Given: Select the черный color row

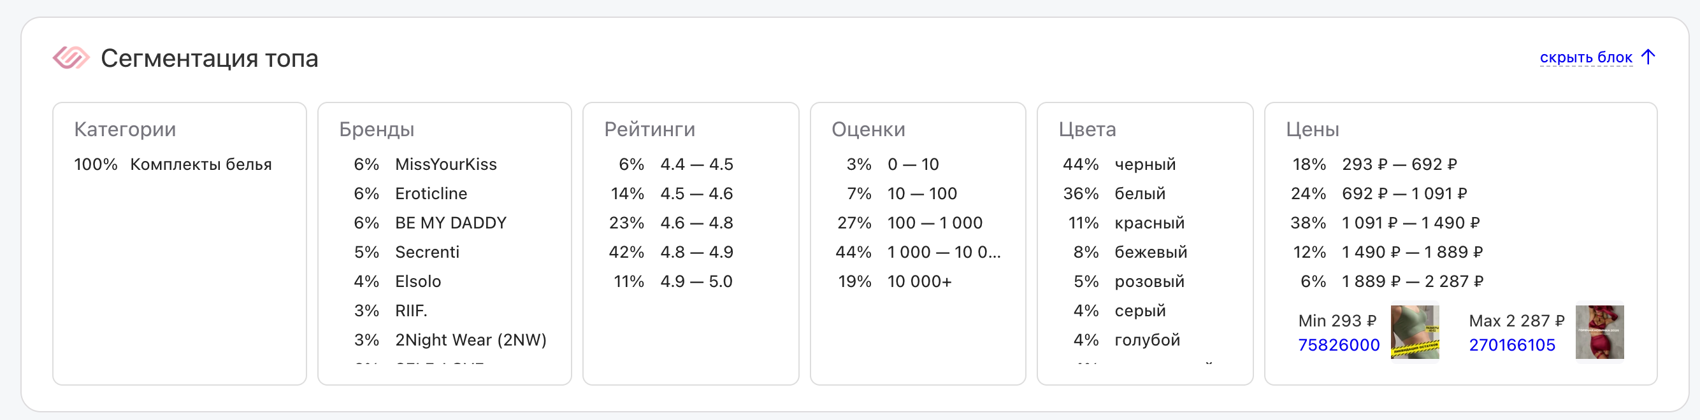Looking at the screenshot, I should (x=1145, y=164).
